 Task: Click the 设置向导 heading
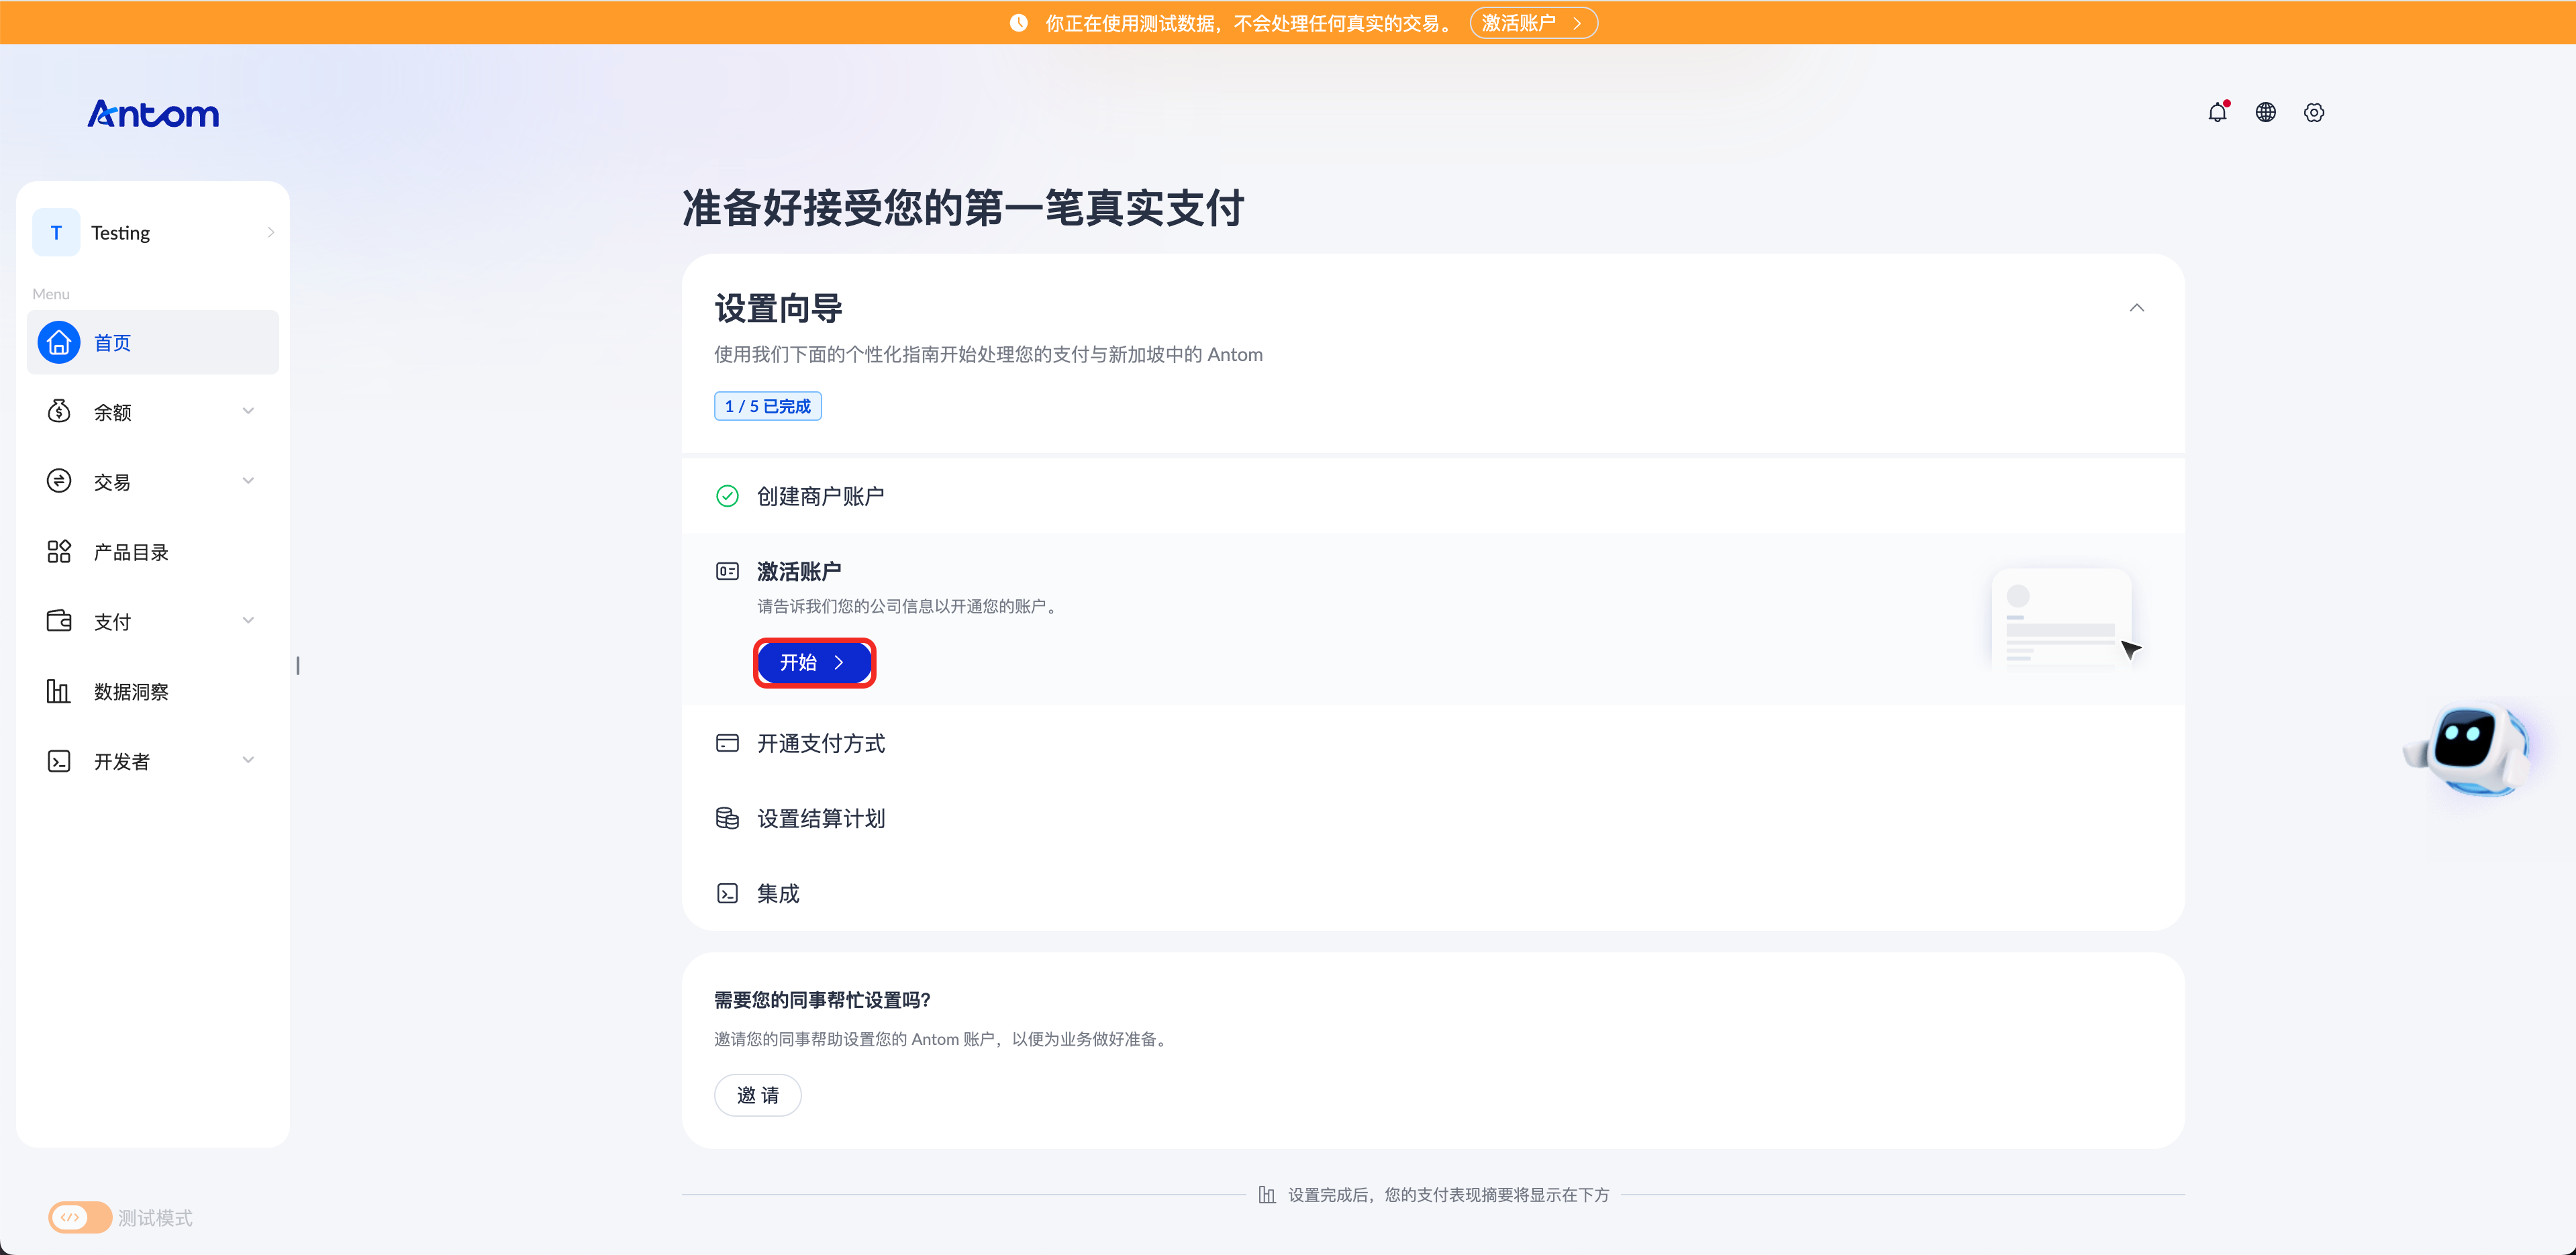coord(778,308)
